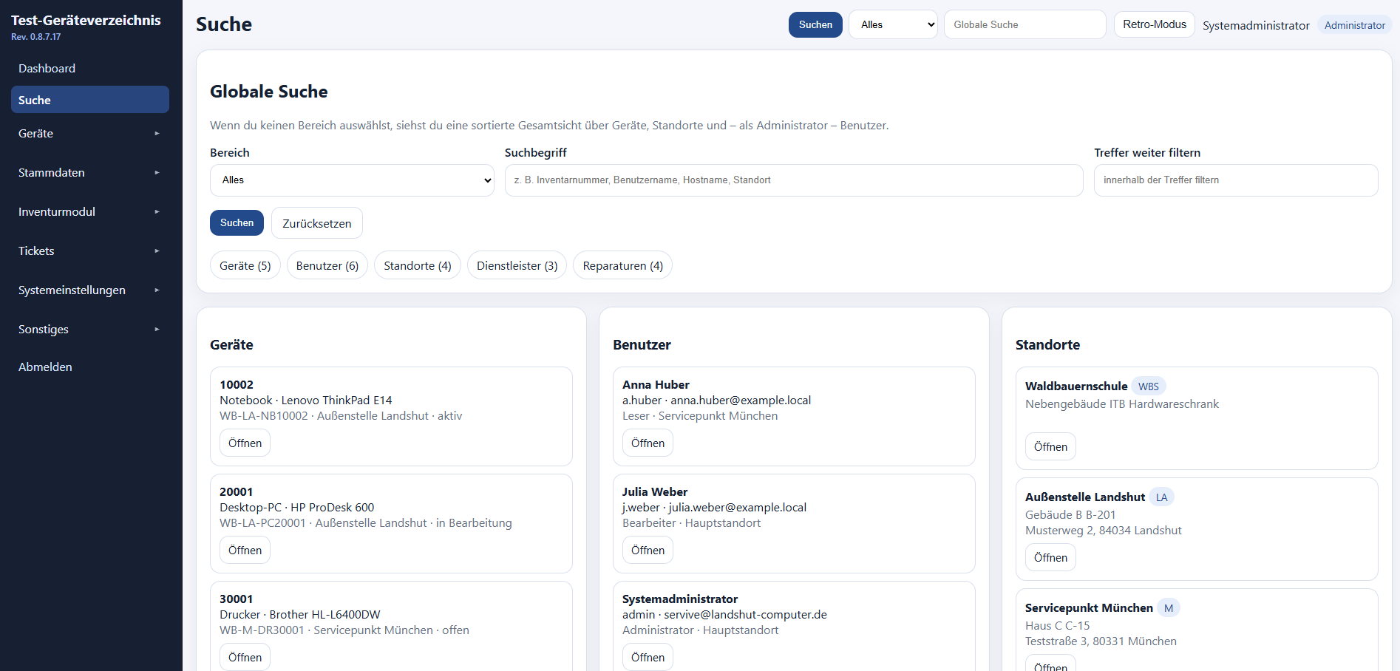Open user Julia Weber

coord(648,551)
